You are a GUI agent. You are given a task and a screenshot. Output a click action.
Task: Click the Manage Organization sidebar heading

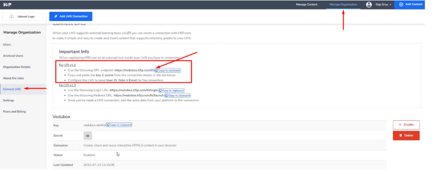click(22, 32)
